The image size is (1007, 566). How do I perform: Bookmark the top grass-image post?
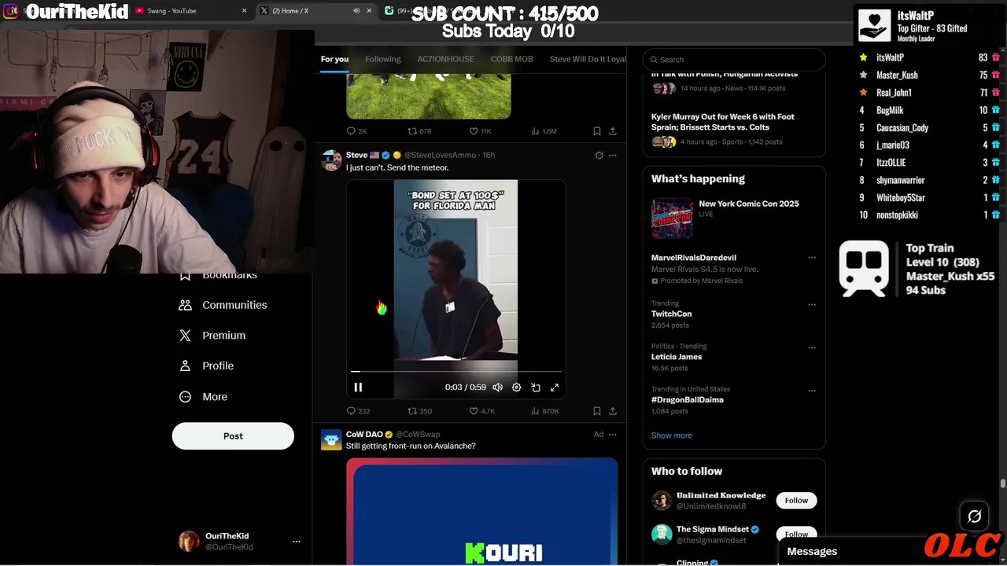point(596,131)
